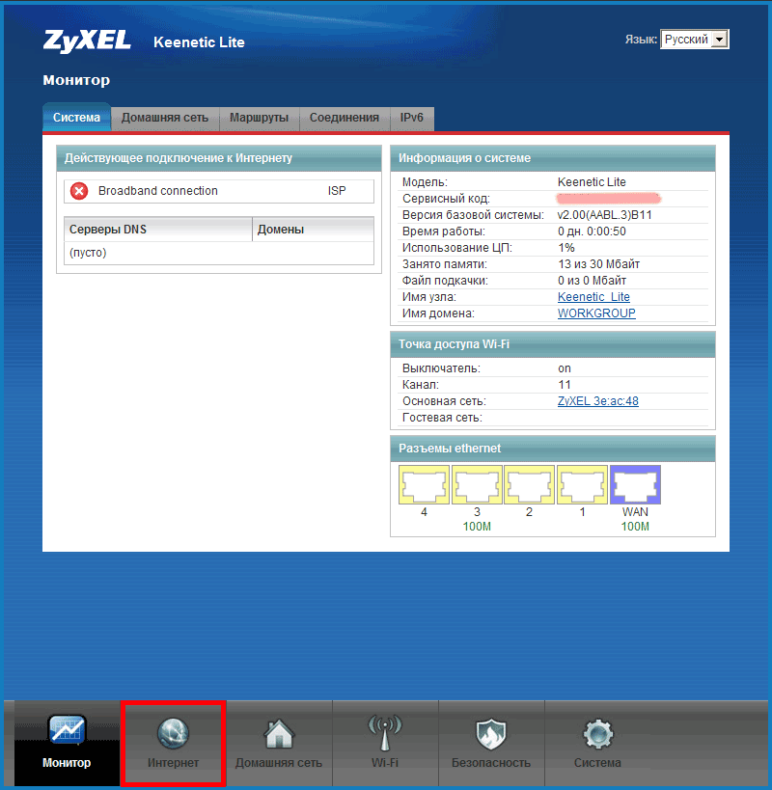Click the 100M speed label under port 3
Screen dimensions: 772x790
tap(477, 527)
